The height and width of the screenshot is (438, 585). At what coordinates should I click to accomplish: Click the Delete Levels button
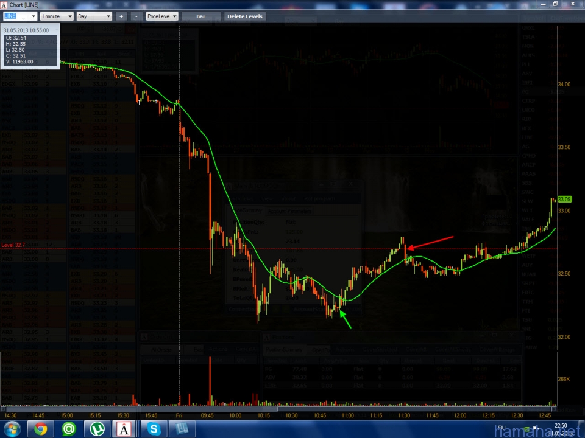(244, 16)
